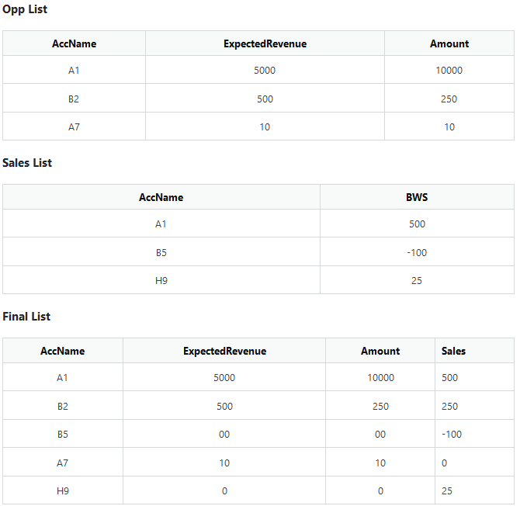Screen dimensions: 520x506
Task: Click the A7 cell in Opp List
Action: (74, 126)
